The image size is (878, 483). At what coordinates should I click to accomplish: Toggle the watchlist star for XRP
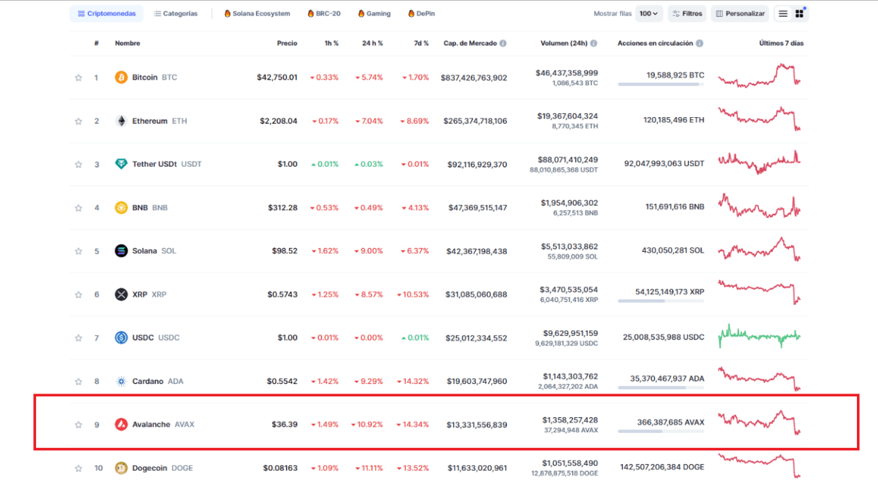[x=78, y=295]
